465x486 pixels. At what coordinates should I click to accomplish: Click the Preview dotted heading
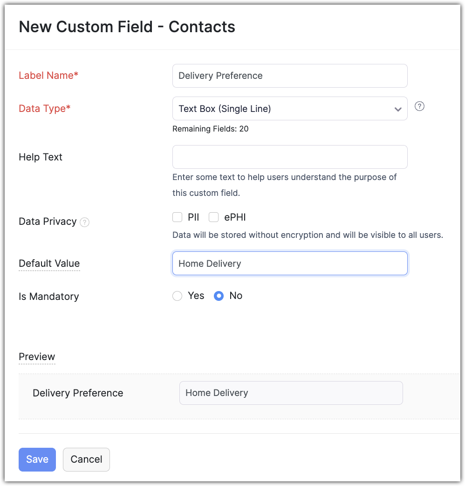pos(37,357)
